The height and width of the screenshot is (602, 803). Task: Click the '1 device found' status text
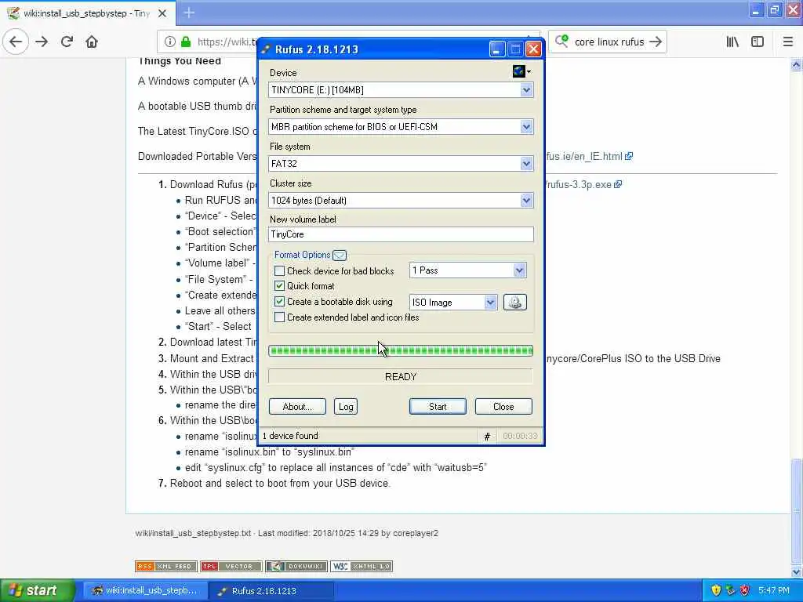(x=290, y=436)
